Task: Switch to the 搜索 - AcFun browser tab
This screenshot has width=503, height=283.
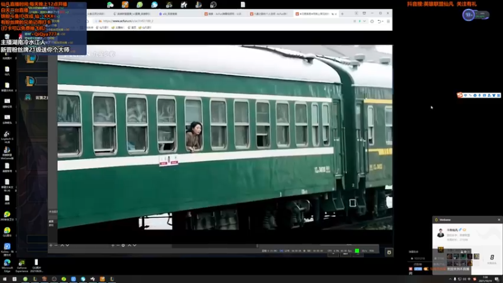Action: point(223,14)
